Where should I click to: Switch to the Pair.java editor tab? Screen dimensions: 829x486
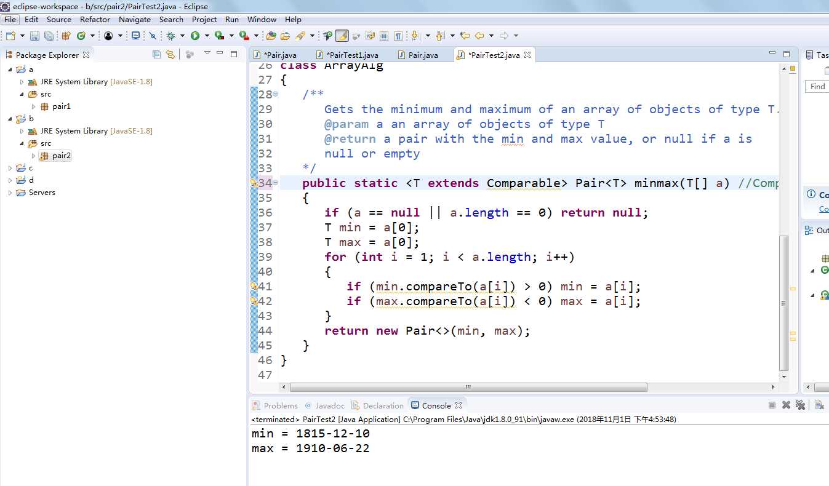tap(418, 55)
